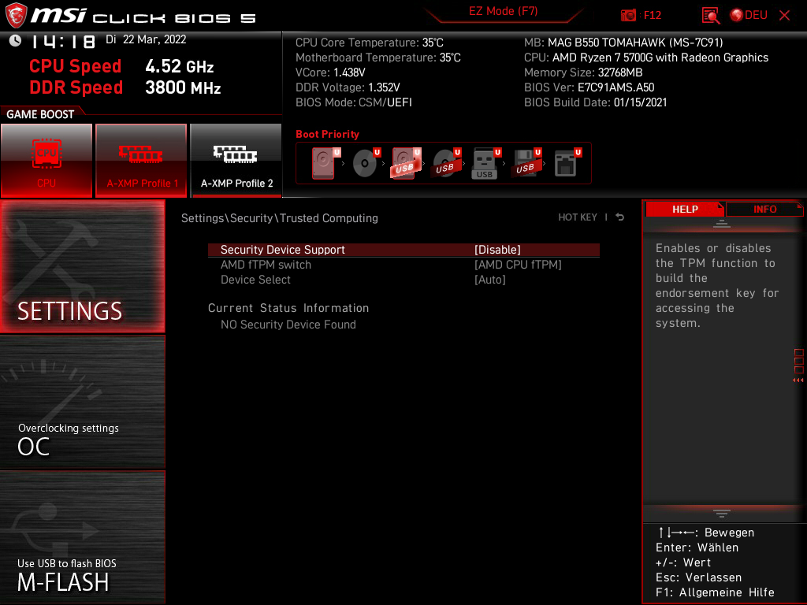The width and height of the screenshot is (807, 605).
Task: Click the CPU Speed 4.52 GHz reading
Action: [x=121, y=66]
